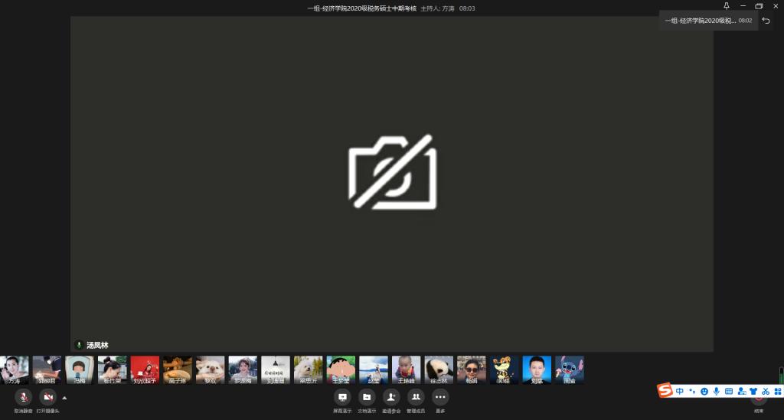Unmute the microphone (取消静音)
784x420 pixels.
tap(23, 396)
